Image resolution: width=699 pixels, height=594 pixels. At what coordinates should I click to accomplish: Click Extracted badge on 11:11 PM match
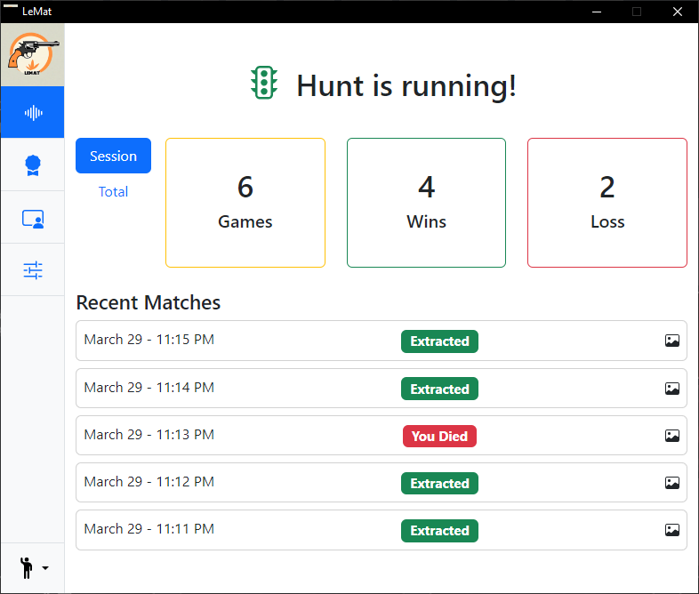pyautogui.click(x=439, y=531)
